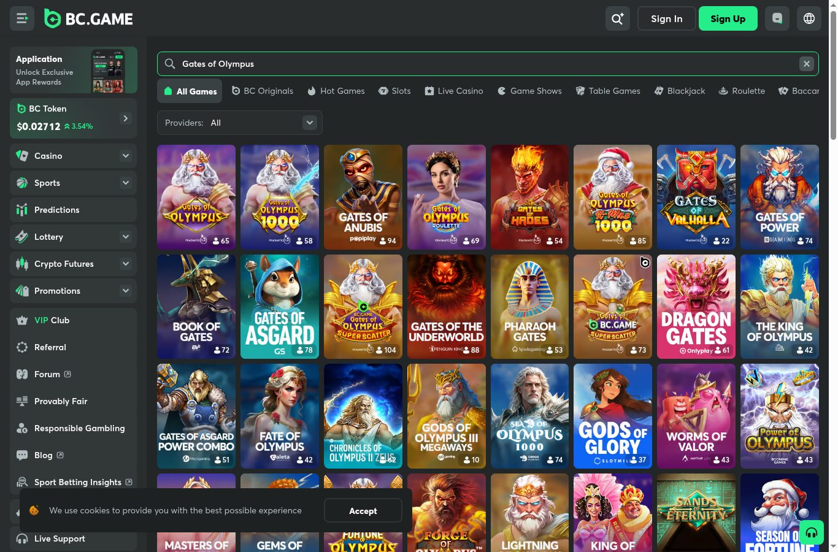Switch to Blackjack tab

(679, 91)
